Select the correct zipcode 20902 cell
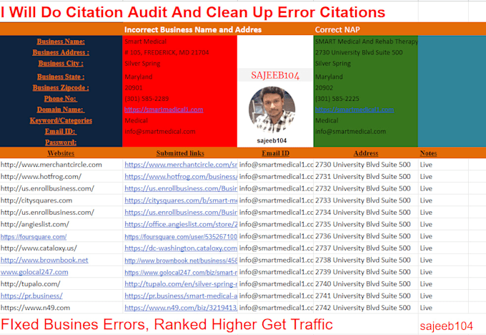The image size is (486, 335). (x=366, y=87)
